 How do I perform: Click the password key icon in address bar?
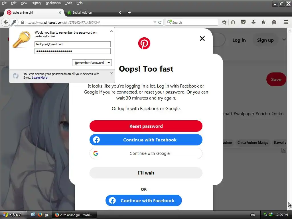[x=14, y=22]
